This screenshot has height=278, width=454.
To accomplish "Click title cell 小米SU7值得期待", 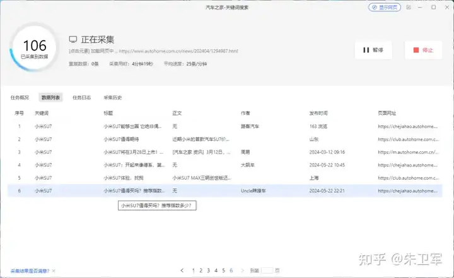I will point(121,139).
